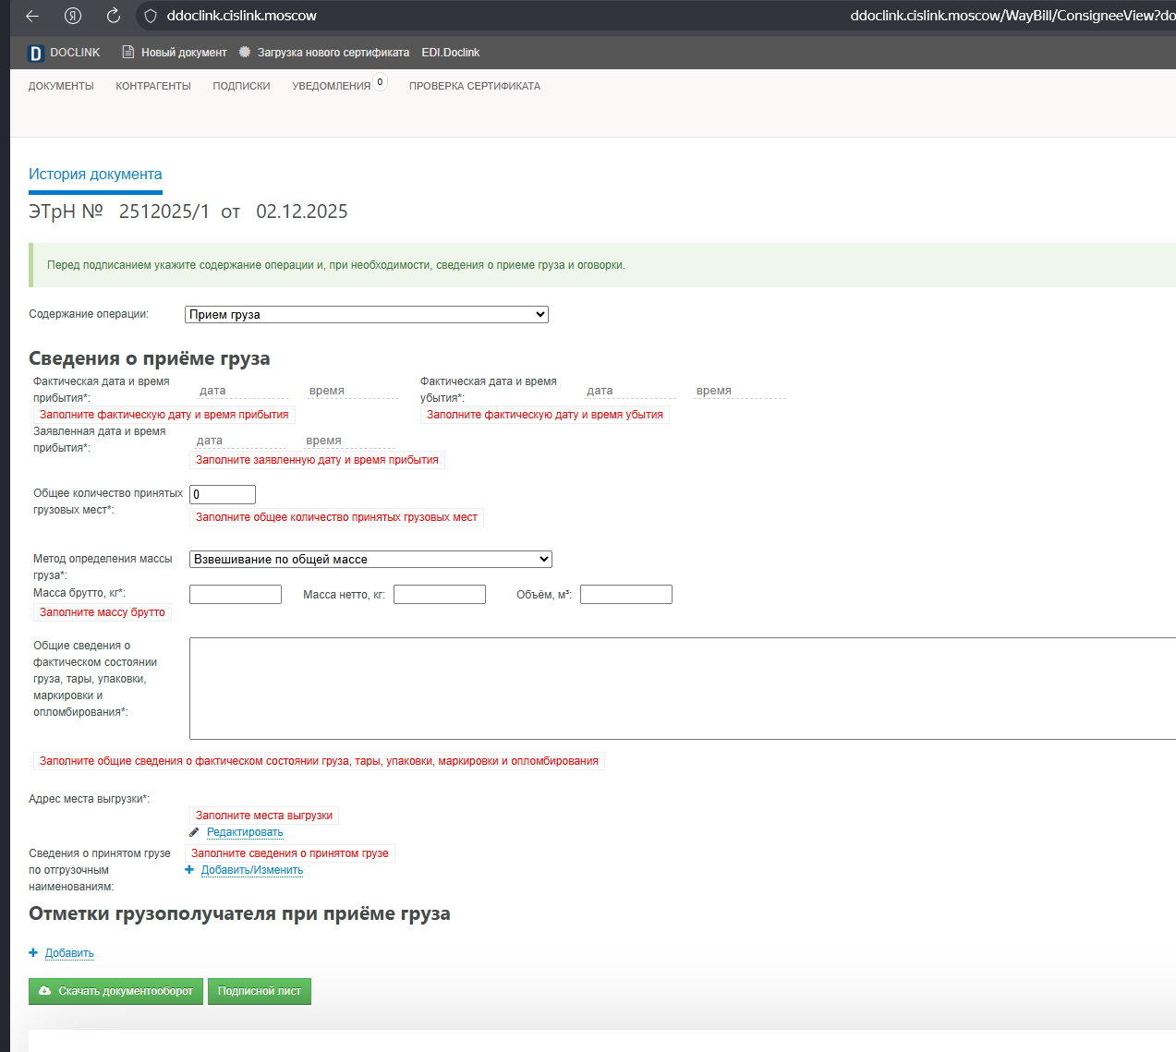1176x1052 pixels.
Task: Click the Заполните массу брутто error message
Action: pos(103,612)
